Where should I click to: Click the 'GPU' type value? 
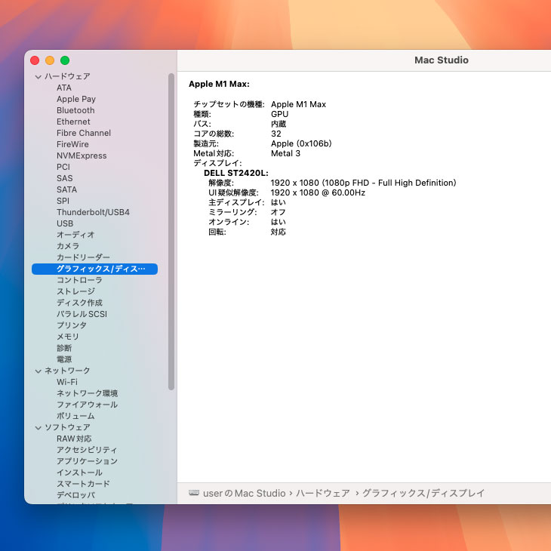click(279, 114)
